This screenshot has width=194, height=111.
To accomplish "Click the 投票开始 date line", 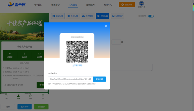I will [16, 68].
